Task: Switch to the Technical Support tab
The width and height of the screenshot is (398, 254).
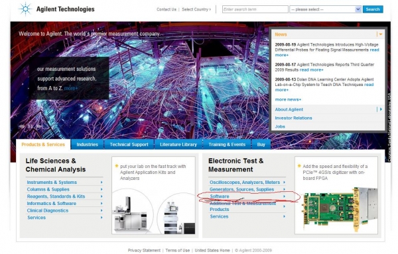Action: point(129,144)
